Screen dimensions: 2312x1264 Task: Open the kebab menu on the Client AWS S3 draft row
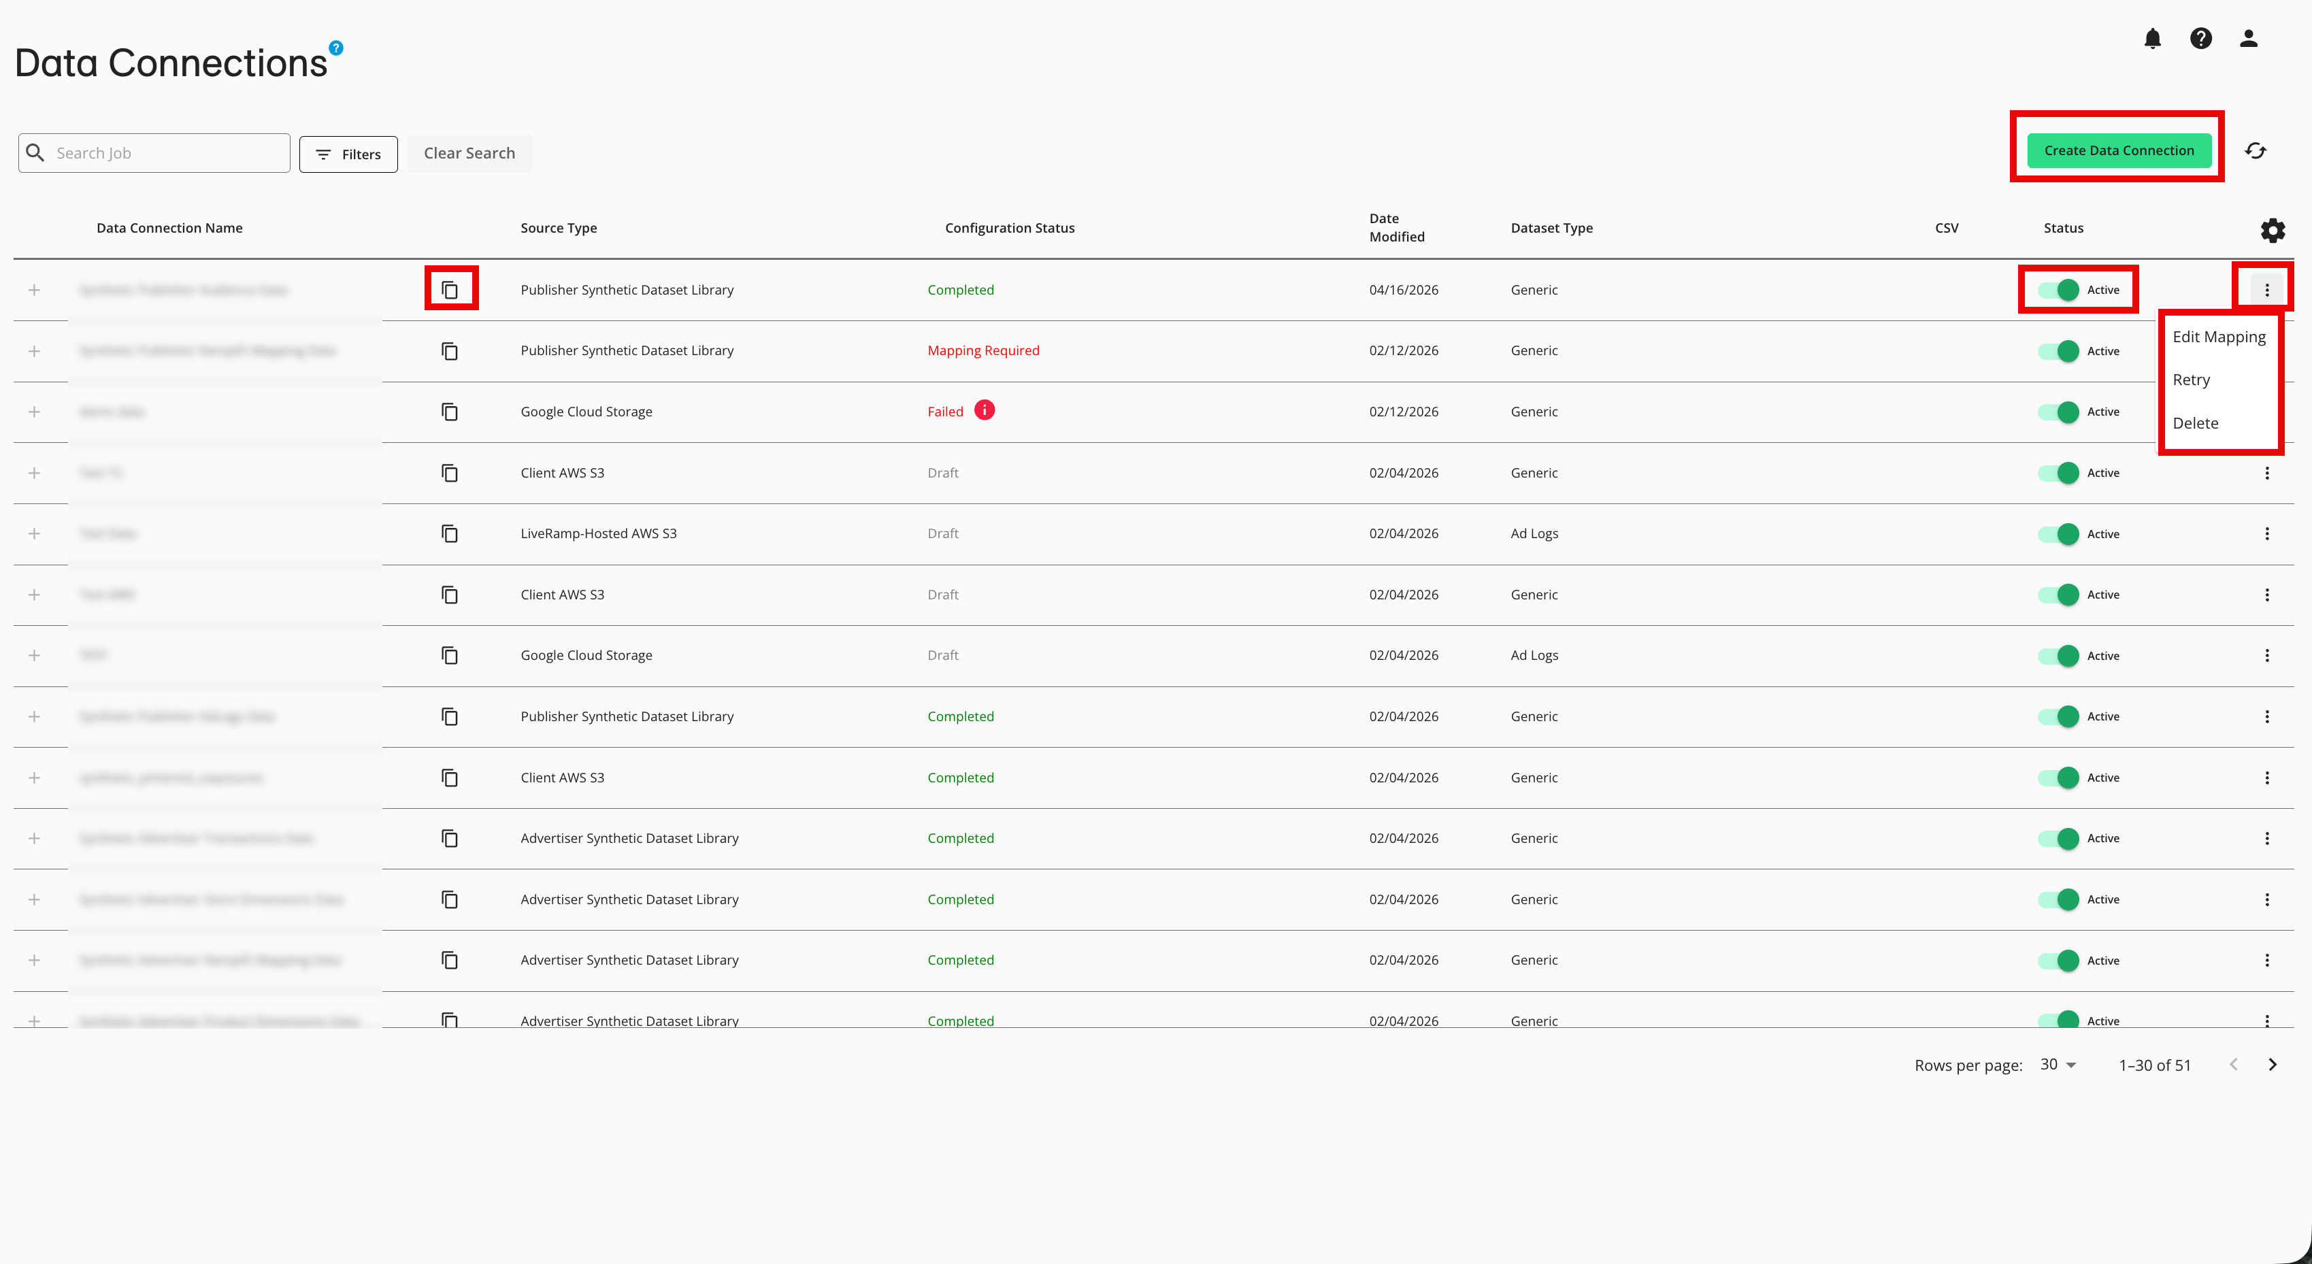(x=2268, y=473)
